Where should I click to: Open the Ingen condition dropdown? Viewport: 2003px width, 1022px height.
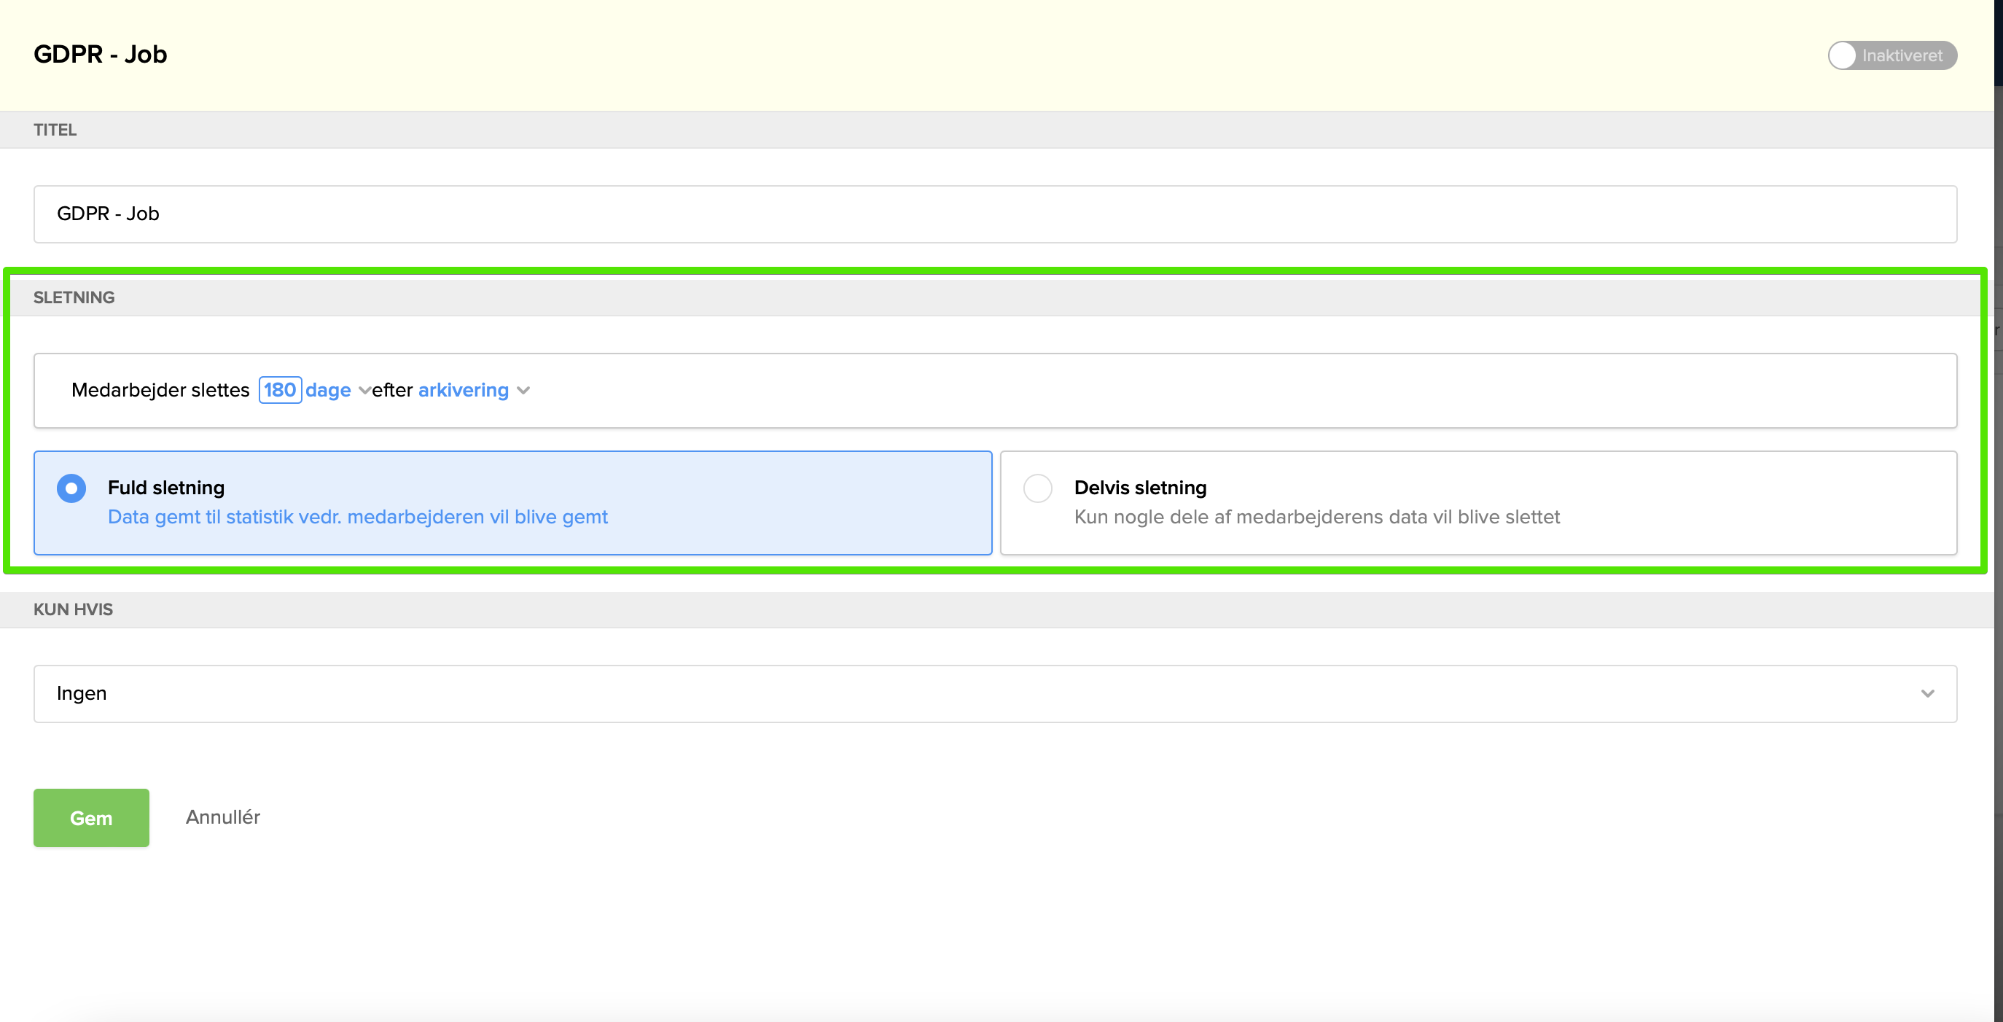click(x=993, y=693)
